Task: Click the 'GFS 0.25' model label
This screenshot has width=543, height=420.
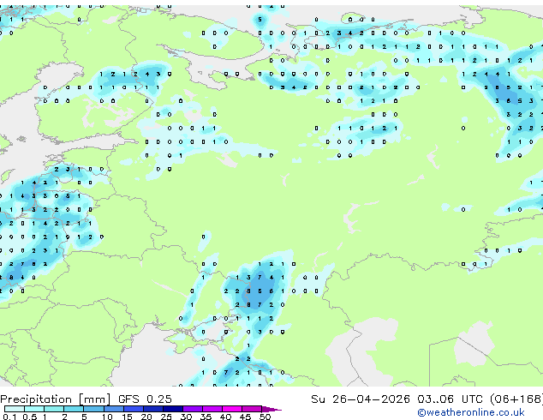Action: [145, 399]
